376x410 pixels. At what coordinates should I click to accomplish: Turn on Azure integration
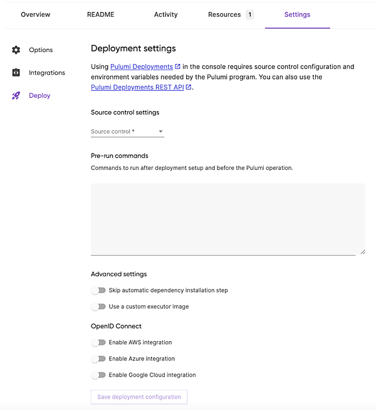(x=98, y=359)
